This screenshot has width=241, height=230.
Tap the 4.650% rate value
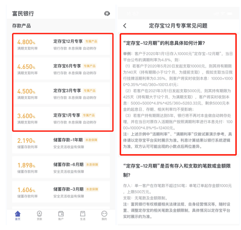26,67
